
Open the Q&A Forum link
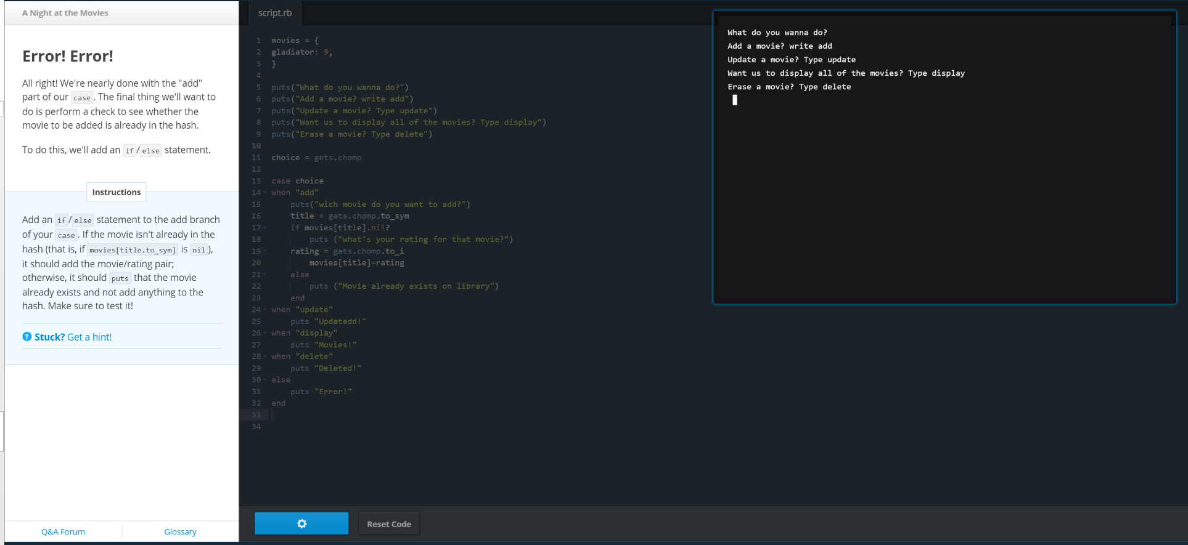point(63,531)
